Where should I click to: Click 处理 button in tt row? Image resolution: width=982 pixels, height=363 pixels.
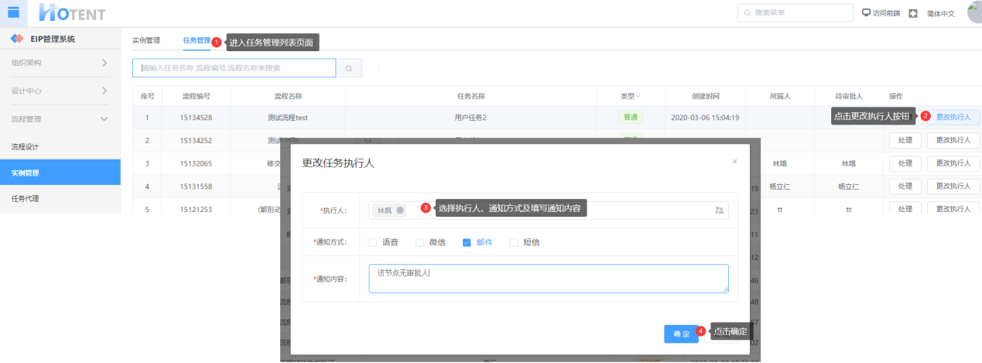(905, 210)
